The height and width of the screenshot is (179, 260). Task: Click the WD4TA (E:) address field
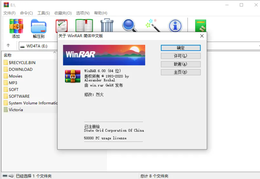(x=38, y=46)
